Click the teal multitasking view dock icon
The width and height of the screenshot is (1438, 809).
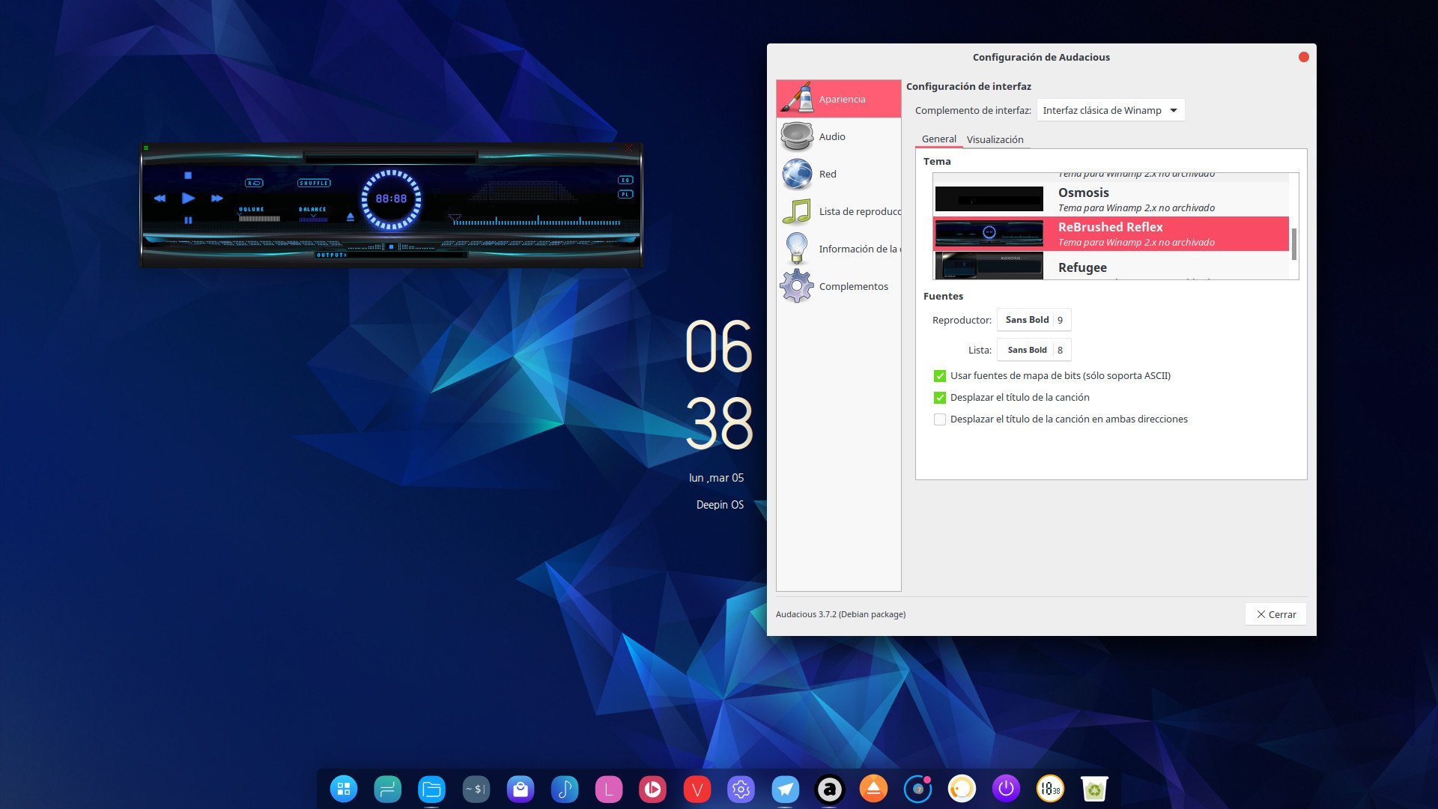click(x=387, y=788)
